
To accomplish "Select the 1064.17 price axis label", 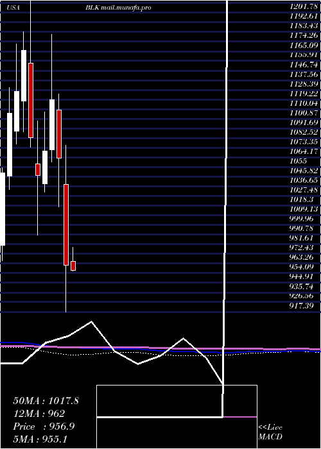I will (304, 151).
